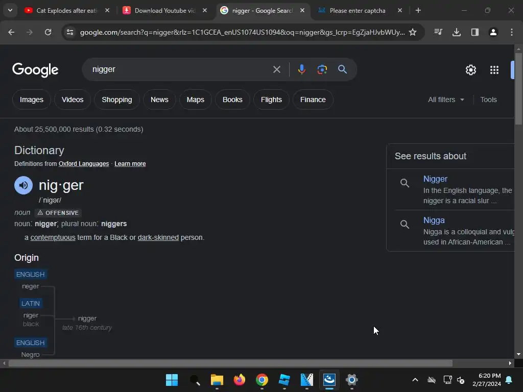Open Chrome side panel icon
523x392 pixels.
pos(475,32)
